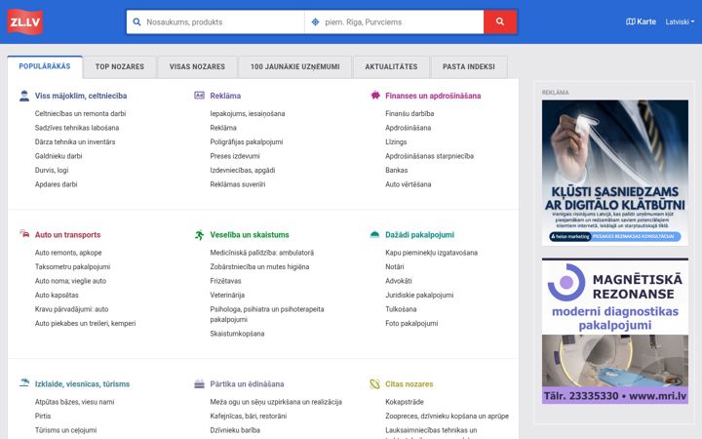Screen dimensions: 702x439
Task: Click the red search button
Action: pos(500,21)
